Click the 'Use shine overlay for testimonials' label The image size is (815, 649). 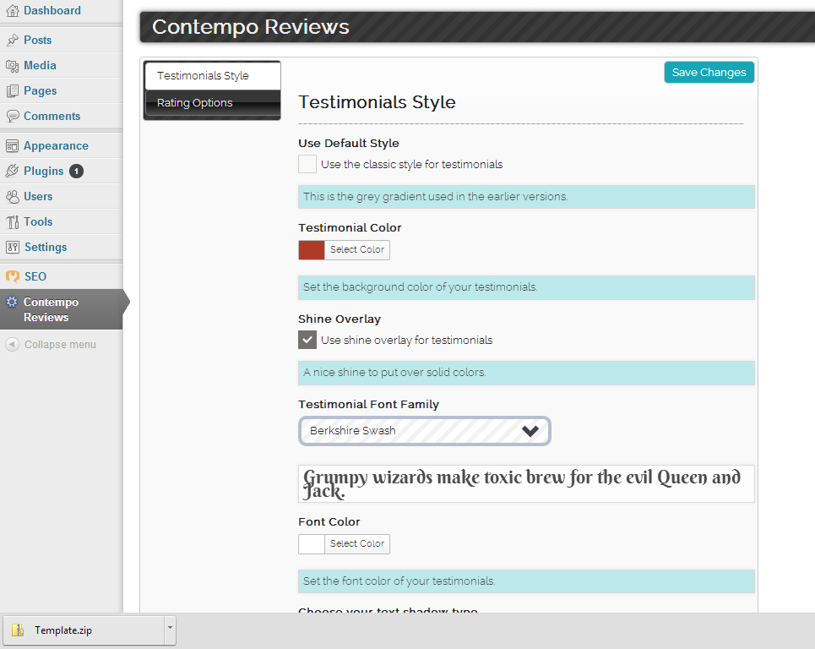406,340
